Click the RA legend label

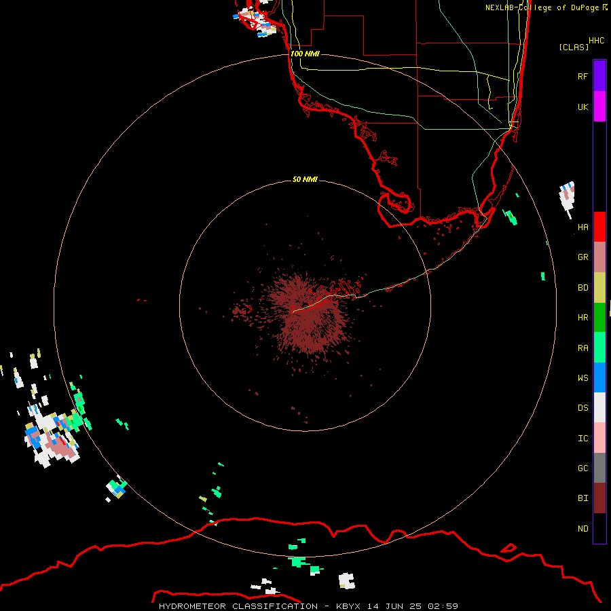click(582, 348)
